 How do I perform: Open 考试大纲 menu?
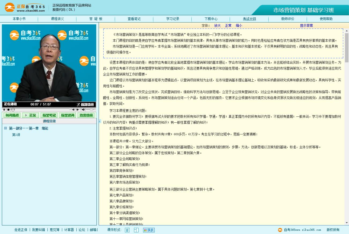point(249,19)
